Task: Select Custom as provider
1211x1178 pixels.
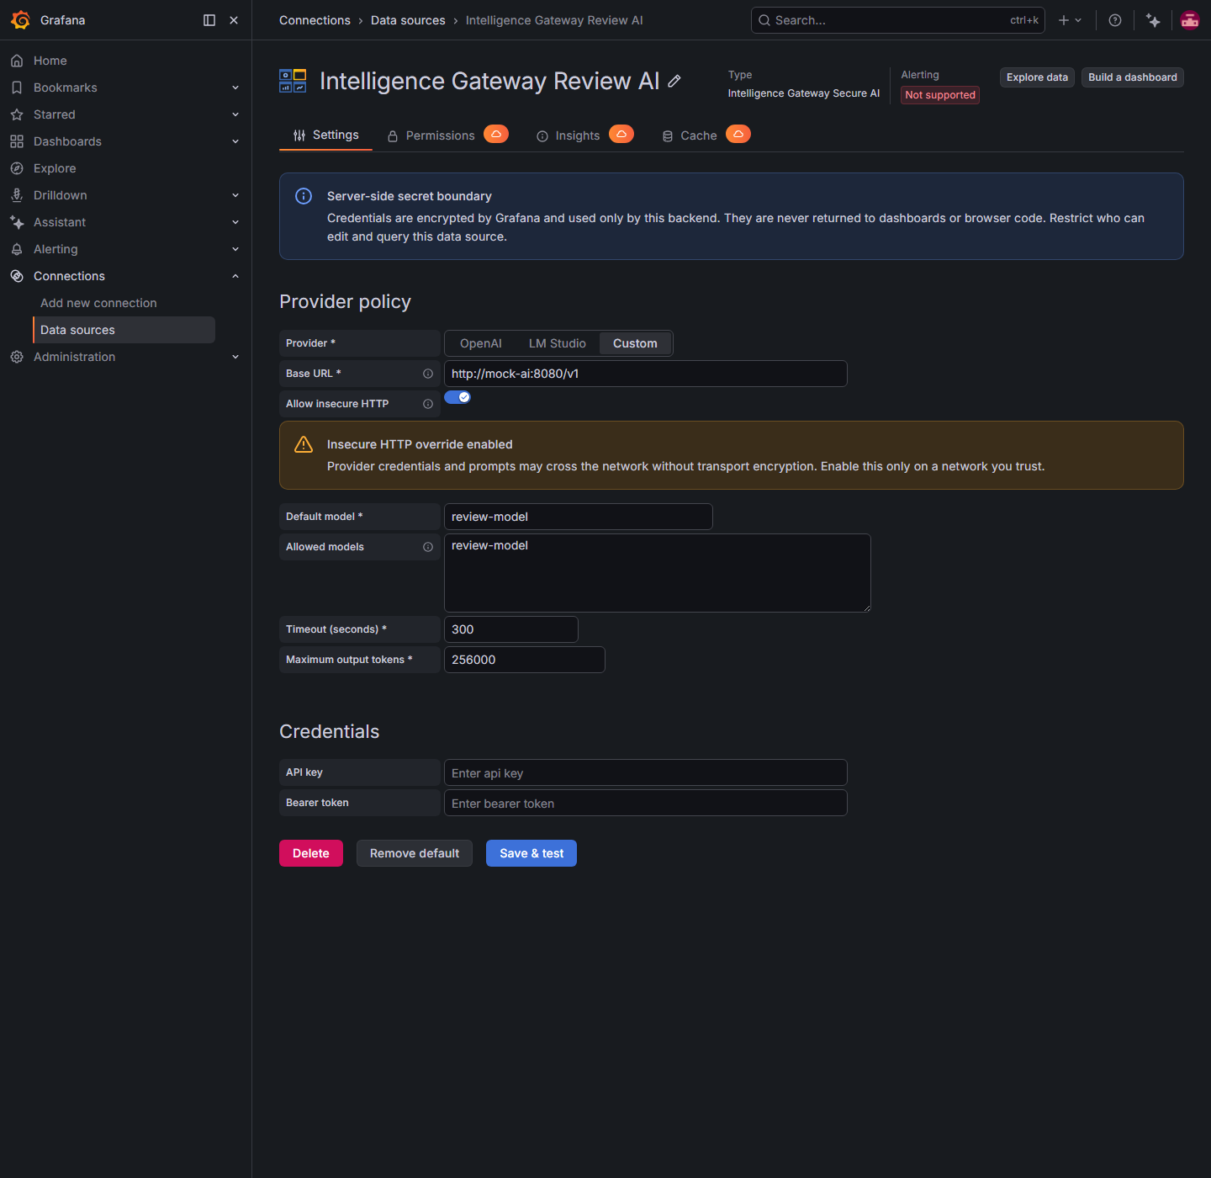Action: pos(635,343)
